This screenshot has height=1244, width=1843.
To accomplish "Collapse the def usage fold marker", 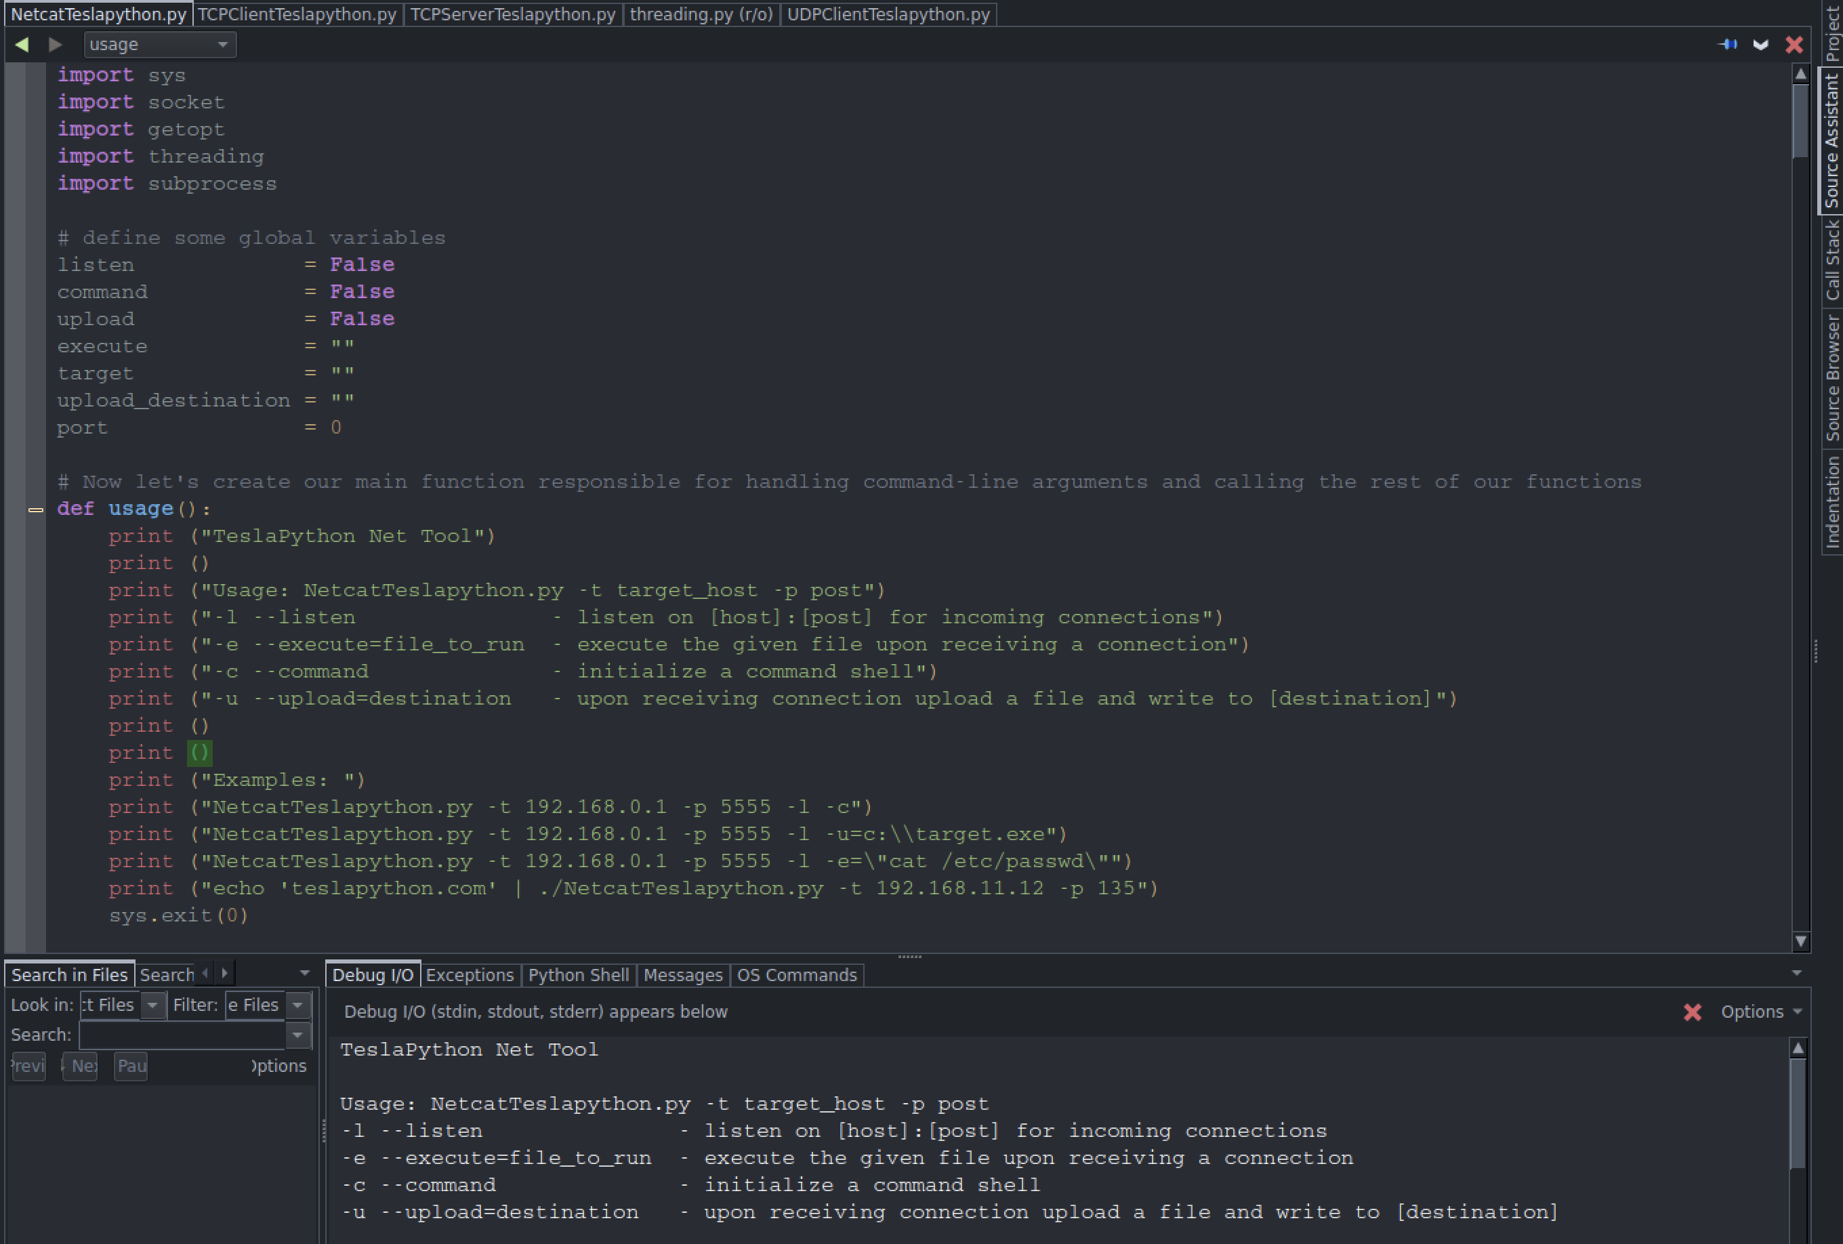I will tap(36, 510).
